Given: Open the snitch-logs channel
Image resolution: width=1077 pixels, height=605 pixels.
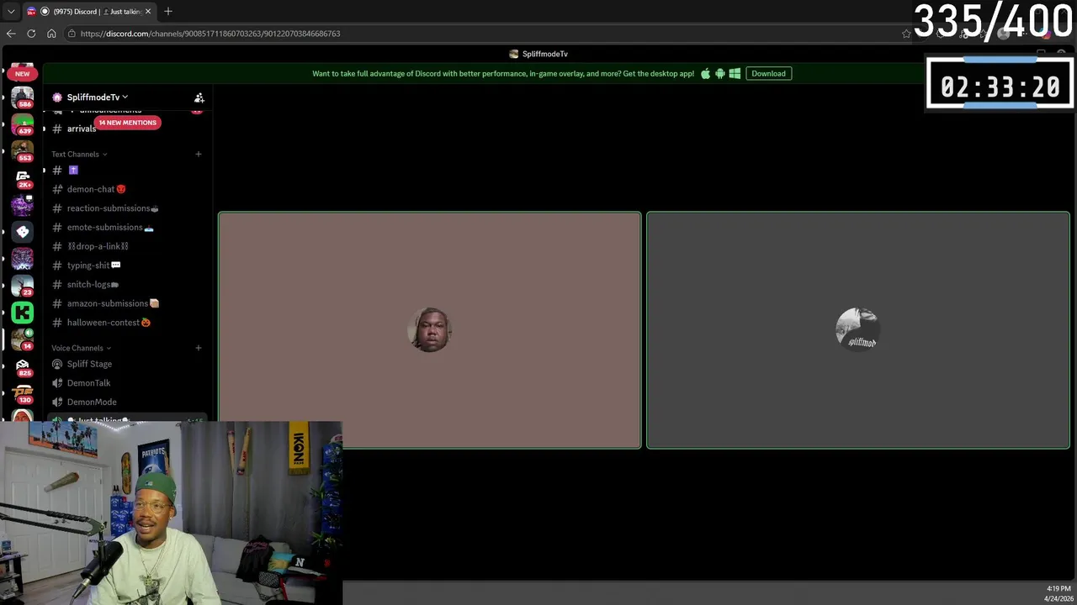Looking at the screenshot, I should coord(126,284).
